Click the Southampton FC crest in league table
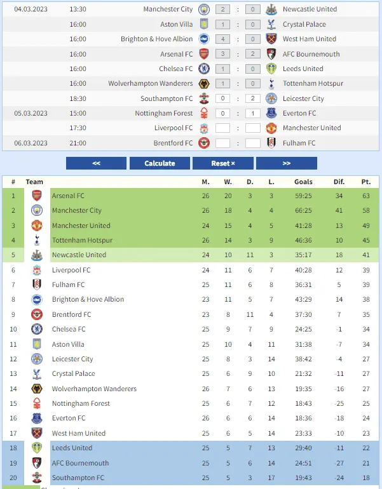382x489 pixels. (37, 478)
